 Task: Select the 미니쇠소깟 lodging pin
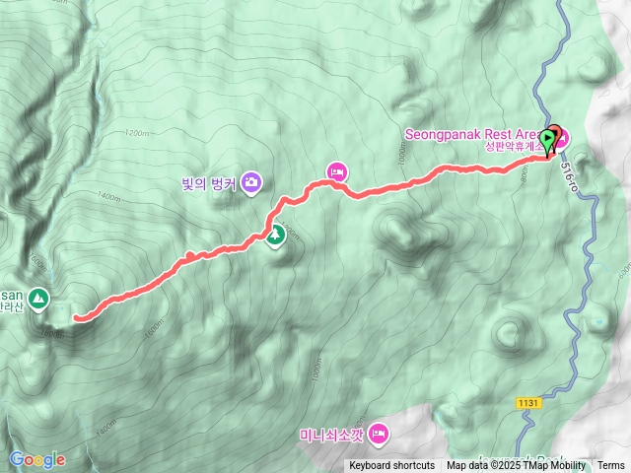[x=379, y=435]
